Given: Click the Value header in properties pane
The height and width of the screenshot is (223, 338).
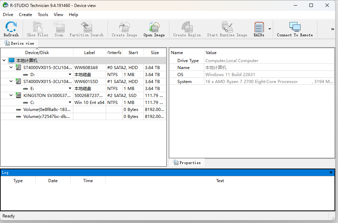Looking at the screenshot, I should (x=269, y=53).
